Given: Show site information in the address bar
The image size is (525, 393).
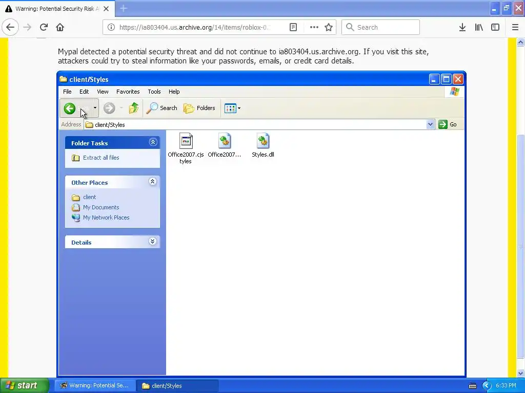Looking at the screenshot, I should (x=111, y=27).
